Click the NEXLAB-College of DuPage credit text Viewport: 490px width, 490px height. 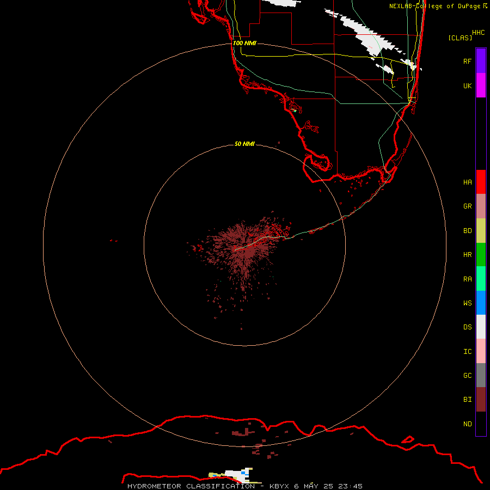click(438, 6)
